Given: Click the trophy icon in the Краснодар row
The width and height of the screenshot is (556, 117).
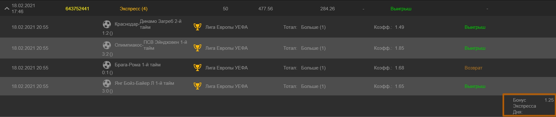Looking at the screenshot, I should pos(197,27).
